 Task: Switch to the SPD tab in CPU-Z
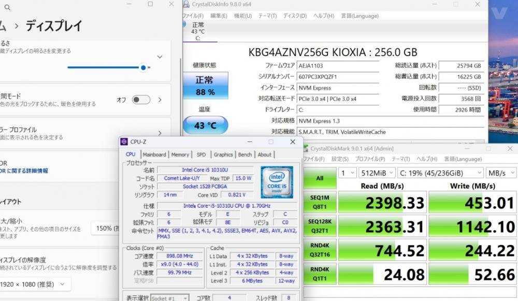click(201, 154)
